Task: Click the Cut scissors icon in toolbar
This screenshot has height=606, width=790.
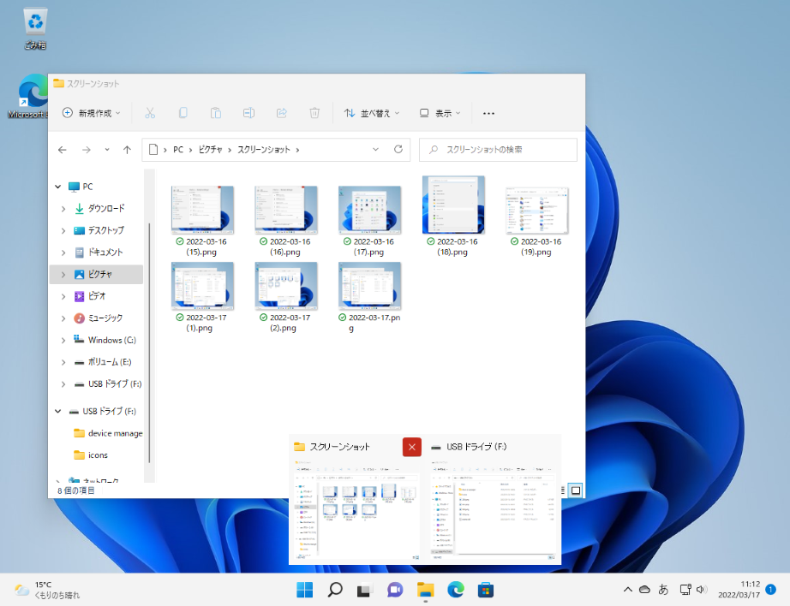Action: [x=150, y=113]
